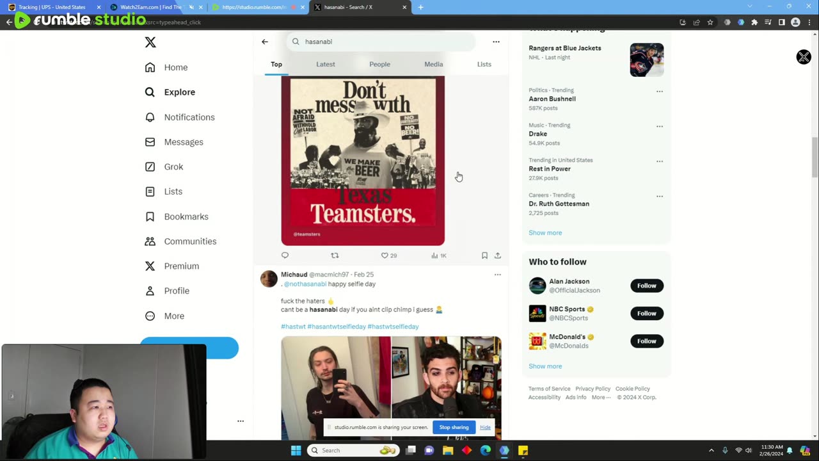Viewport: 819px width, 461px height.
Task: Open the #hastwtselfieday hashtag
Action: [x=393, y=327]
